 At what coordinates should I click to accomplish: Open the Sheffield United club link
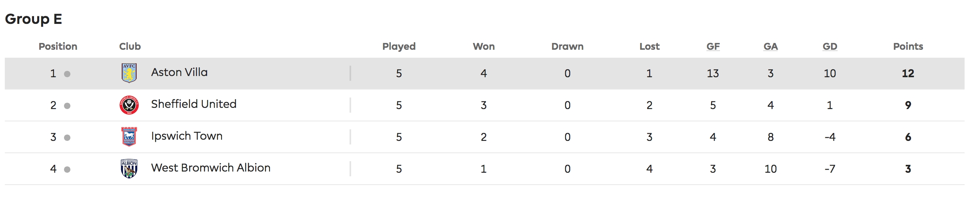[194, 104]
